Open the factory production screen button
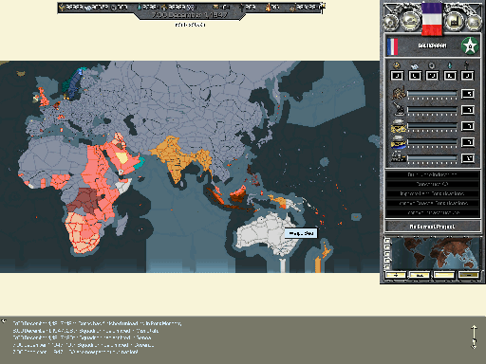 click(x=454, y=22)
